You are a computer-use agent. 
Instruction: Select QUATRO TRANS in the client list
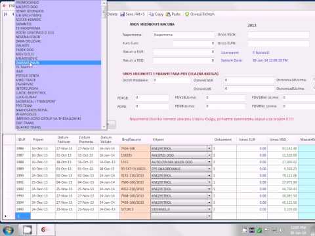pyautogui.click(x=58, y=127)
